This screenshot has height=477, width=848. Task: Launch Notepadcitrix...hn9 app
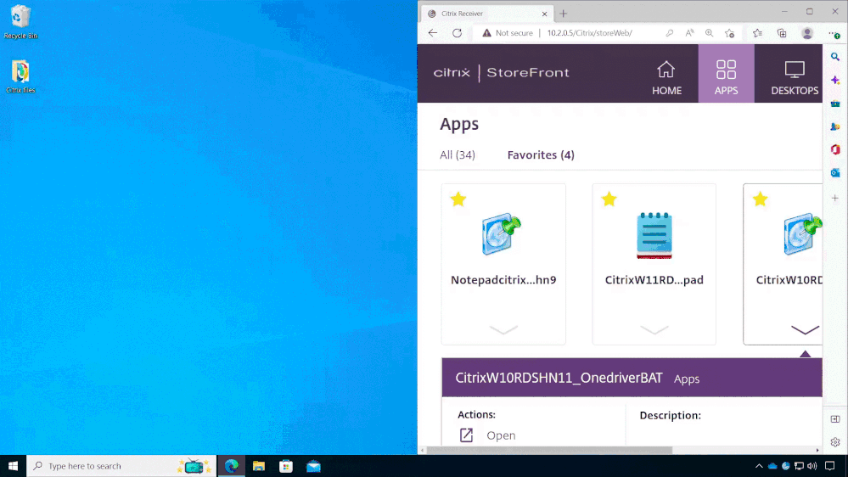coord(501,234)
